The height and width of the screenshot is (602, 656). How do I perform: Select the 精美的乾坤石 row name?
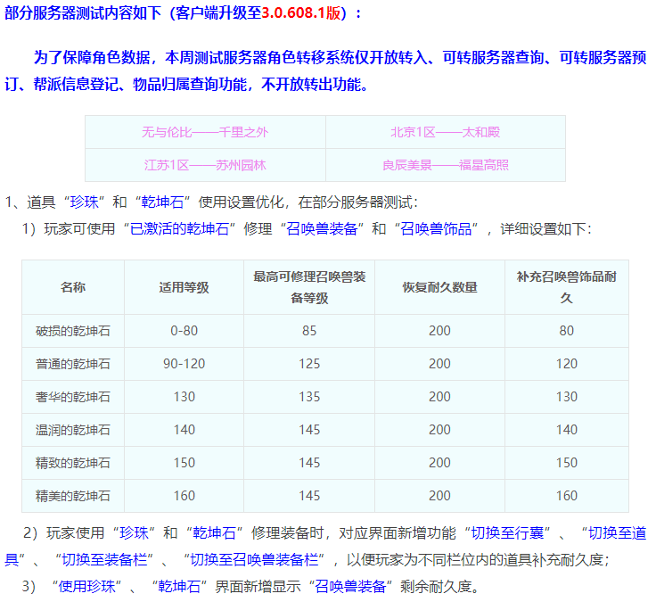73,496
